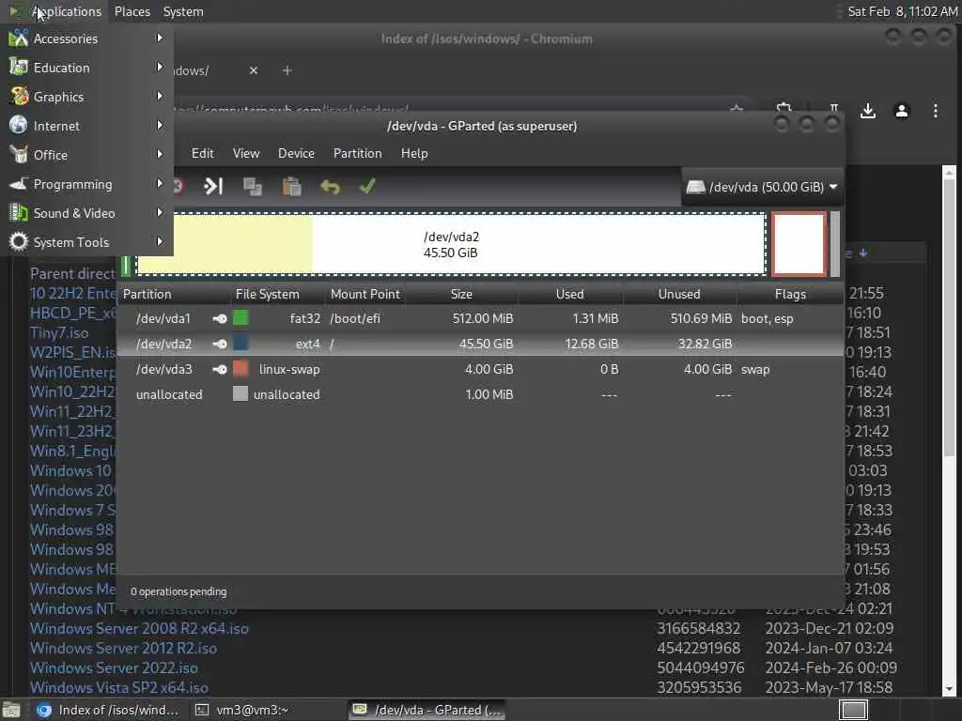Close the Chromium tab with X

(254, 70)
